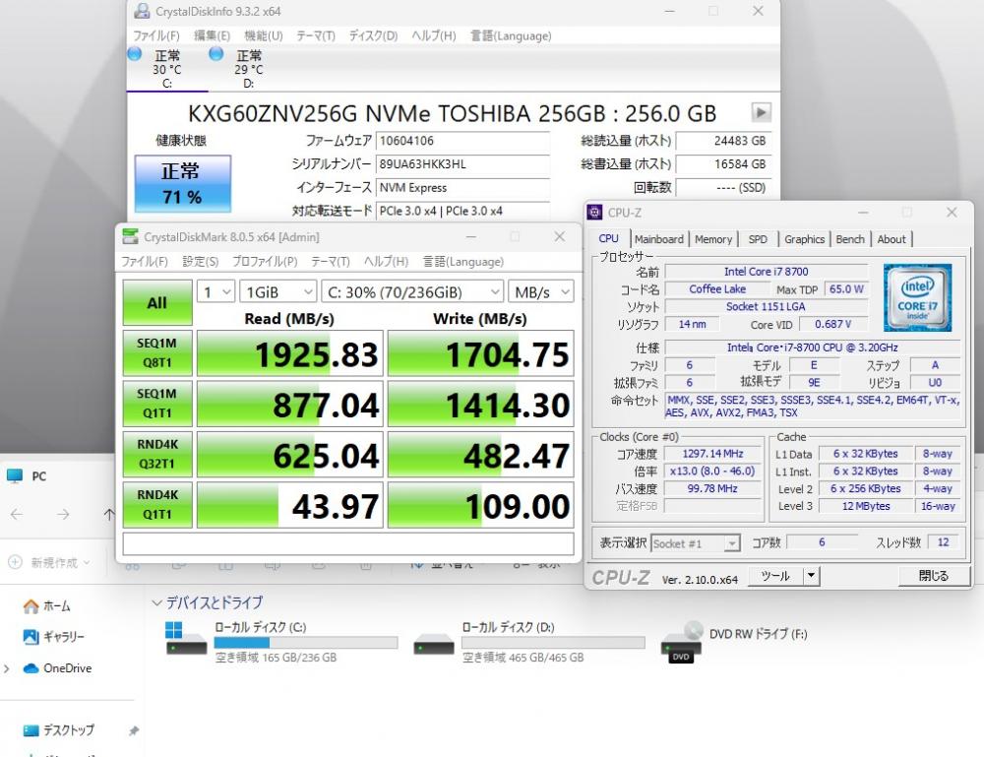Click the Local Disk (C:) usage bar

(x=306, y=643)
